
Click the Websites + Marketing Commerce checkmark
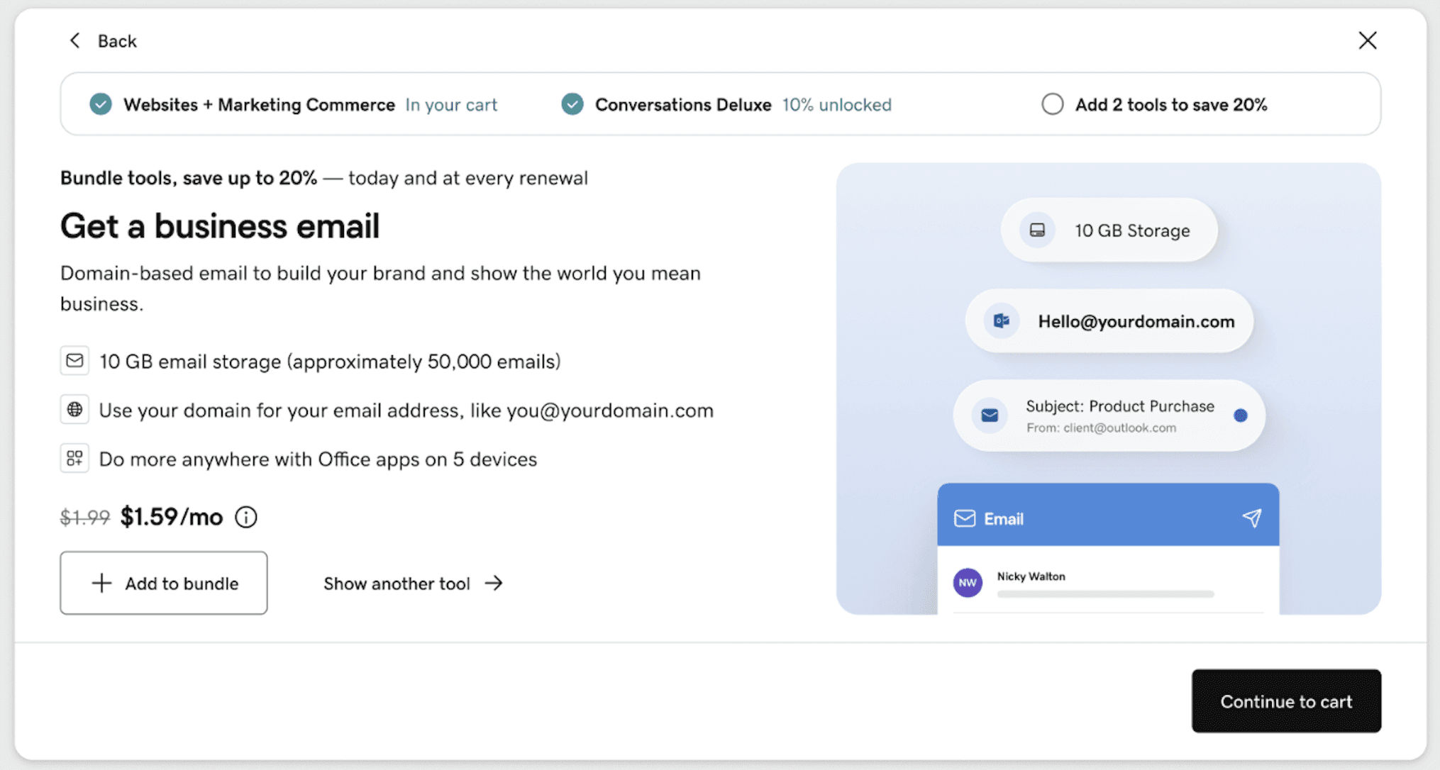coord(101,104)
